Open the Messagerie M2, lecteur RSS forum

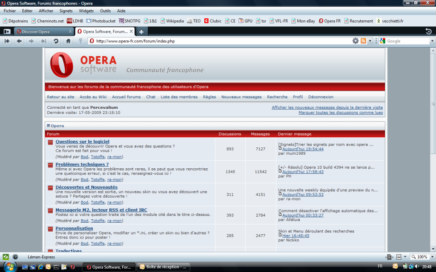point(101,210)
